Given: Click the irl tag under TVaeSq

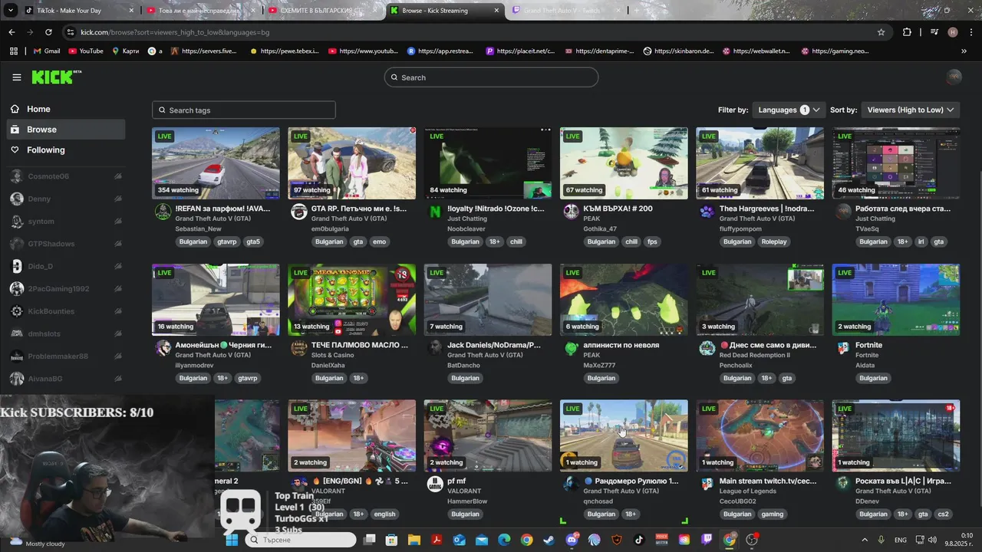Looking at the screenshot, I should click(922, 242).
